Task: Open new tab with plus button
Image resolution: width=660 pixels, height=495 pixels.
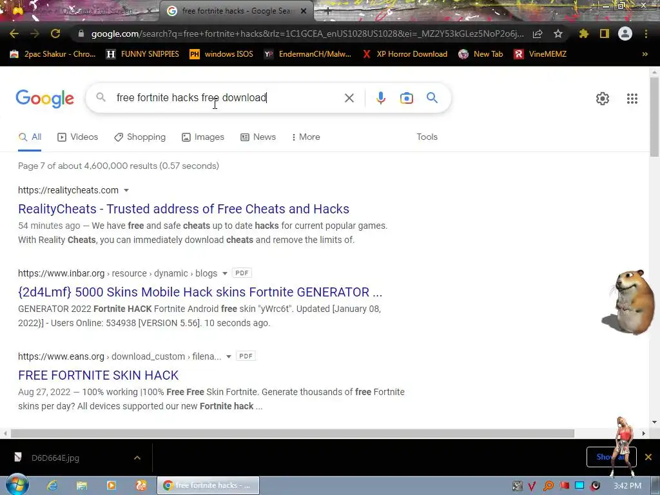Action: click(328, 12)
